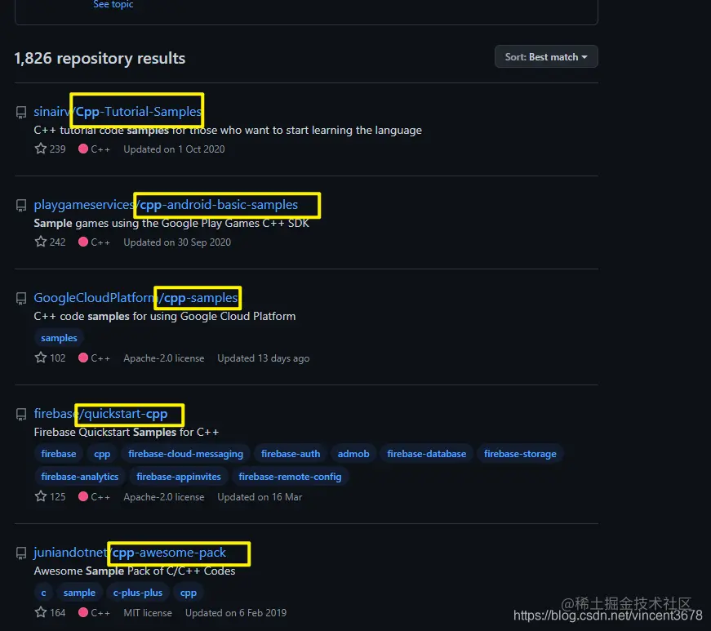Click the See topic link
The height and width of the screenshot is (631, 711).
click(113, 4)
